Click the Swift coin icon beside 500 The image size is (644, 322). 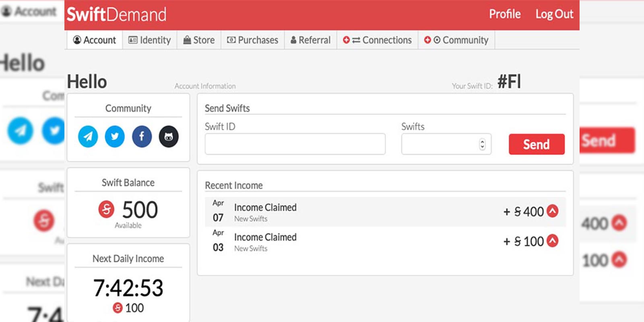coord(106,209)
